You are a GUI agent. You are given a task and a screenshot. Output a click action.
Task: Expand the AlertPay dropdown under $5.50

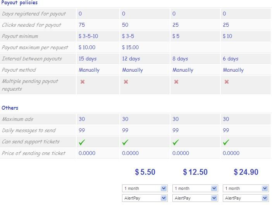pyautogui.click(x=145, y=198)
